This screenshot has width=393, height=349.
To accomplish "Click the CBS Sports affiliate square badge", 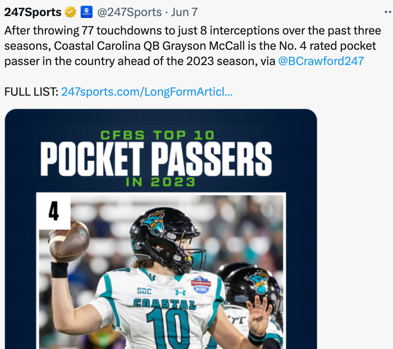I will click(86, 11).
